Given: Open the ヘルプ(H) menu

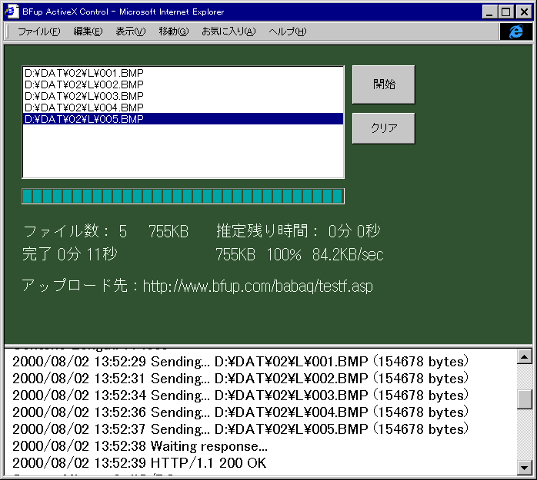Looking at the screenshot, I should point(287,31).
